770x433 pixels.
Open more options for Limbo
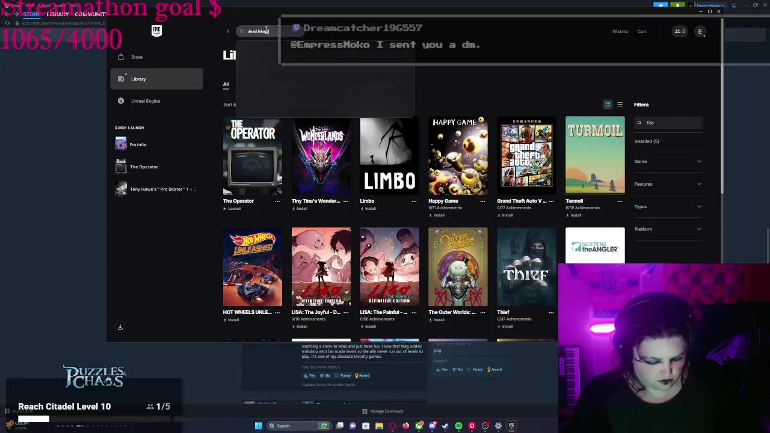click(414, 201)
